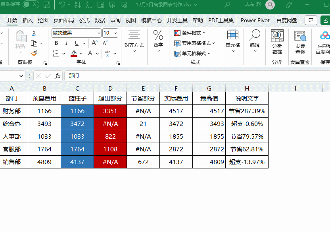
Task: Expand the underline style dropdown arrow
Action: 84,43
